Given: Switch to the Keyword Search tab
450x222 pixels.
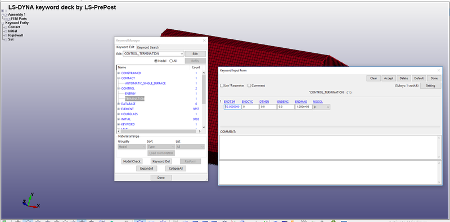Looking at the screenshot, I should coord(148,47).
